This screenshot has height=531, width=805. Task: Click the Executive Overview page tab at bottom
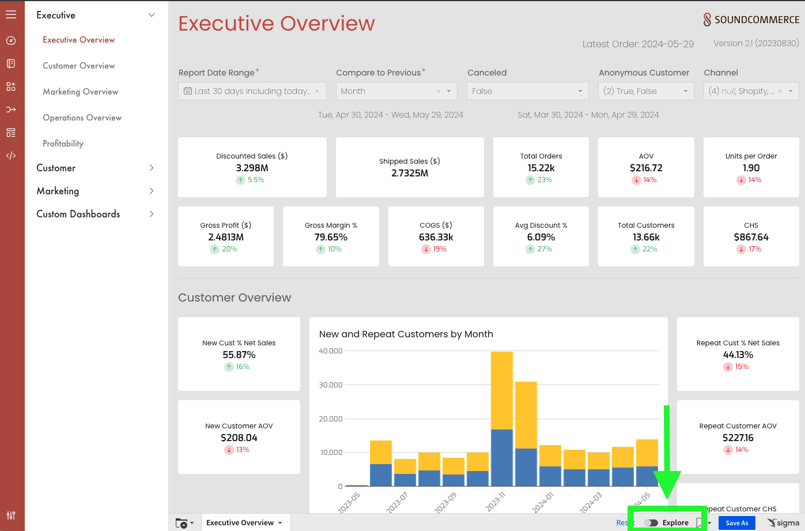[244, 523]
